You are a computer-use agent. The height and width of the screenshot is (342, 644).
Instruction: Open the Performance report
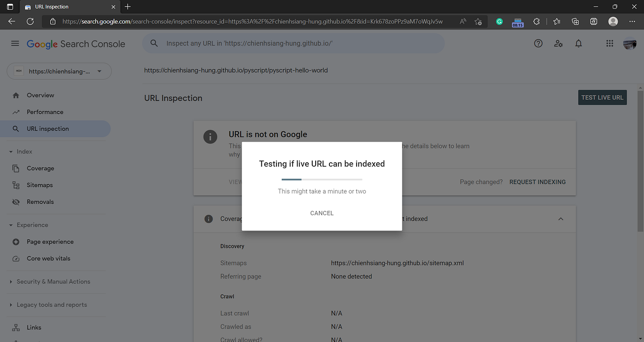click(x=45, y=112)
